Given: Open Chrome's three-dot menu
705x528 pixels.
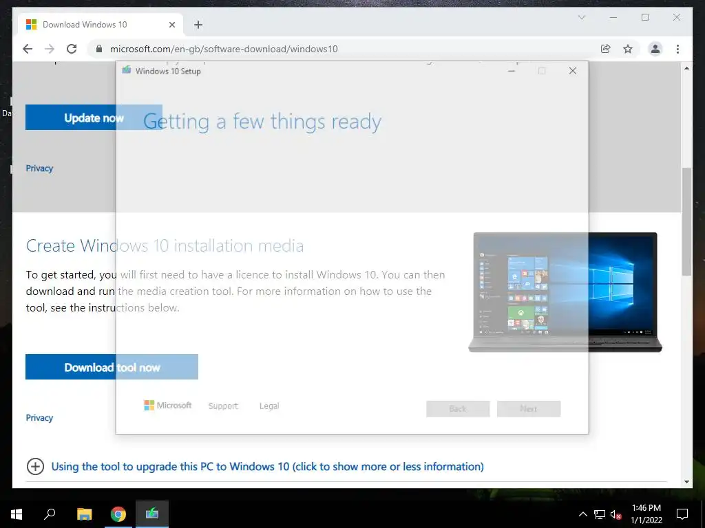Looking at the screenshot, I should [x=677, y=49].
